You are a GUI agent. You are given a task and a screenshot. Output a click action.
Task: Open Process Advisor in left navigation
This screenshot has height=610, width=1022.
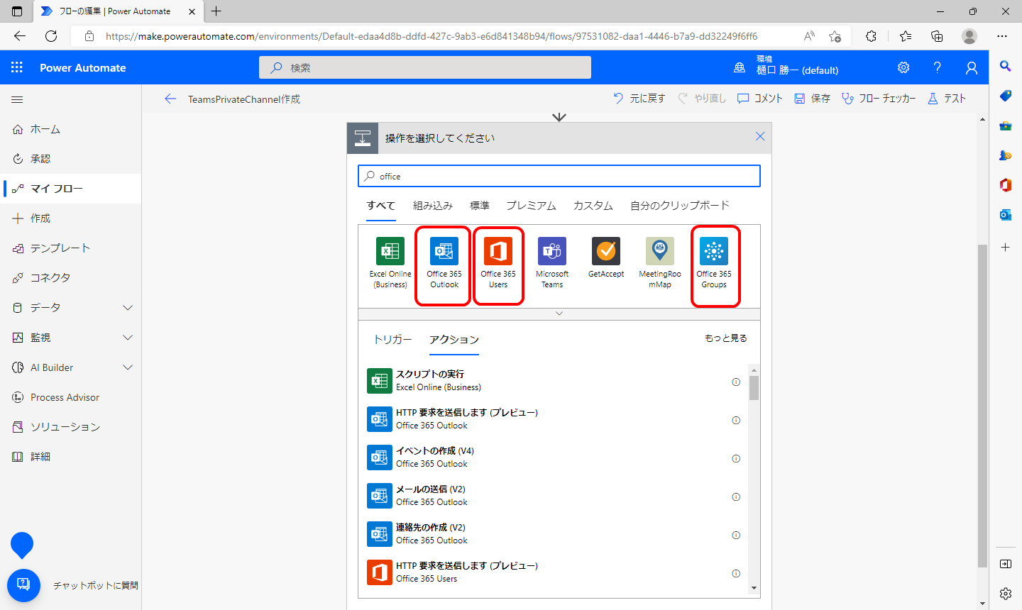tap(70, 397)
